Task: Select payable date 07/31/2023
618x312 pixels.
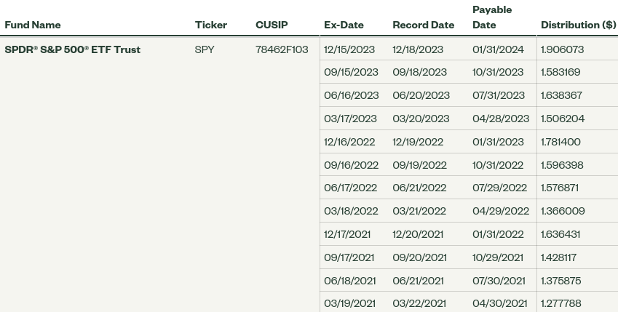Action: (x=499, y=95)
